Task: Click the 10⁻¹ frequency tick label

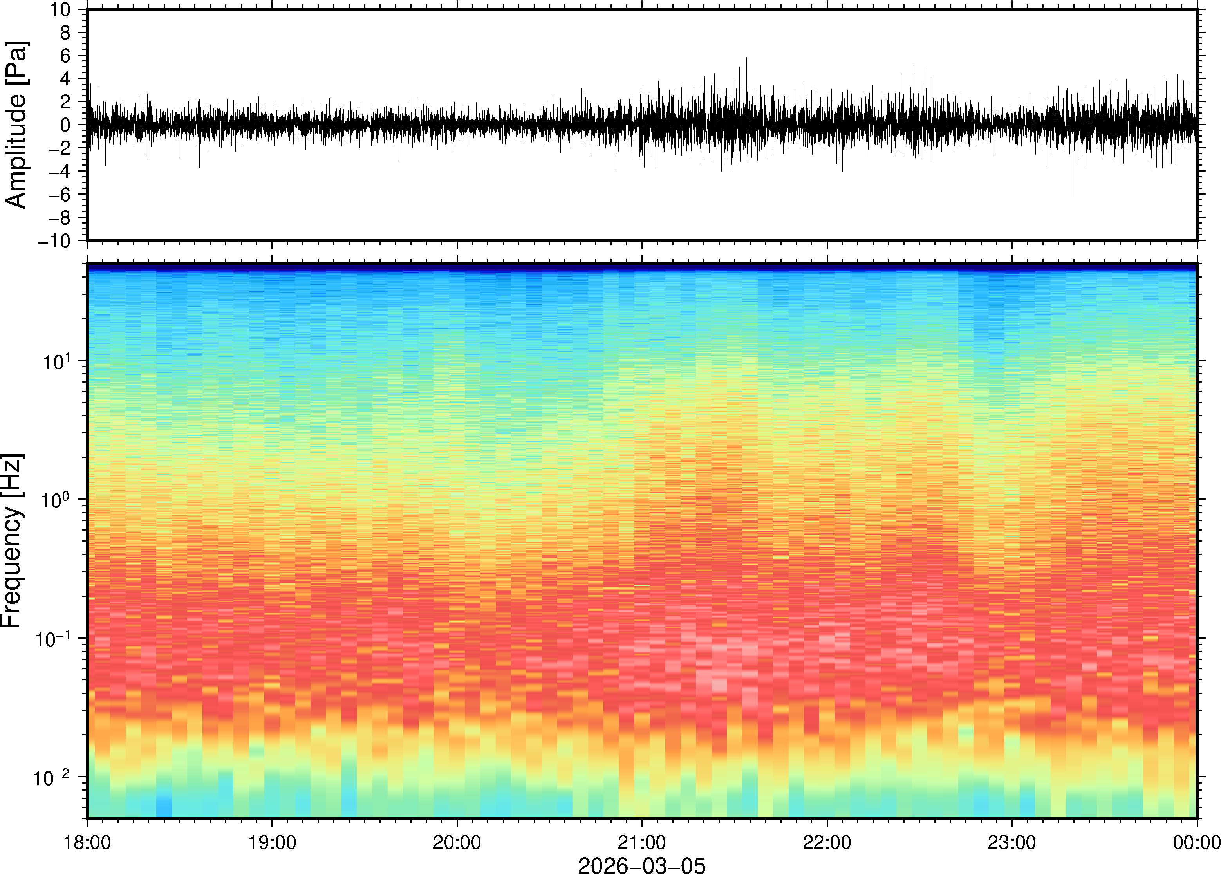Action: [x=53, y=639]
